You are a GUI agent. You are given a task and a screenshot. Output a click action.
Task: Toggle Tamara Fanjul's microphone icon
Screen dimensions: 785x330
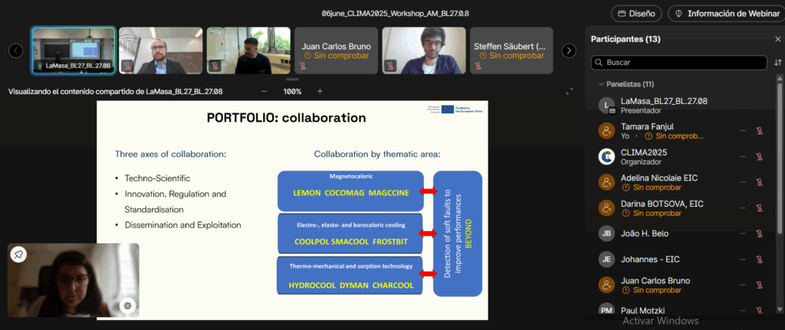[x=759, y=130]
